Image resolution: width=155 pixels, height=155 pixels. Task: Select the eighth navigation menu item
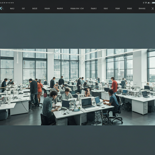point(106,8)
